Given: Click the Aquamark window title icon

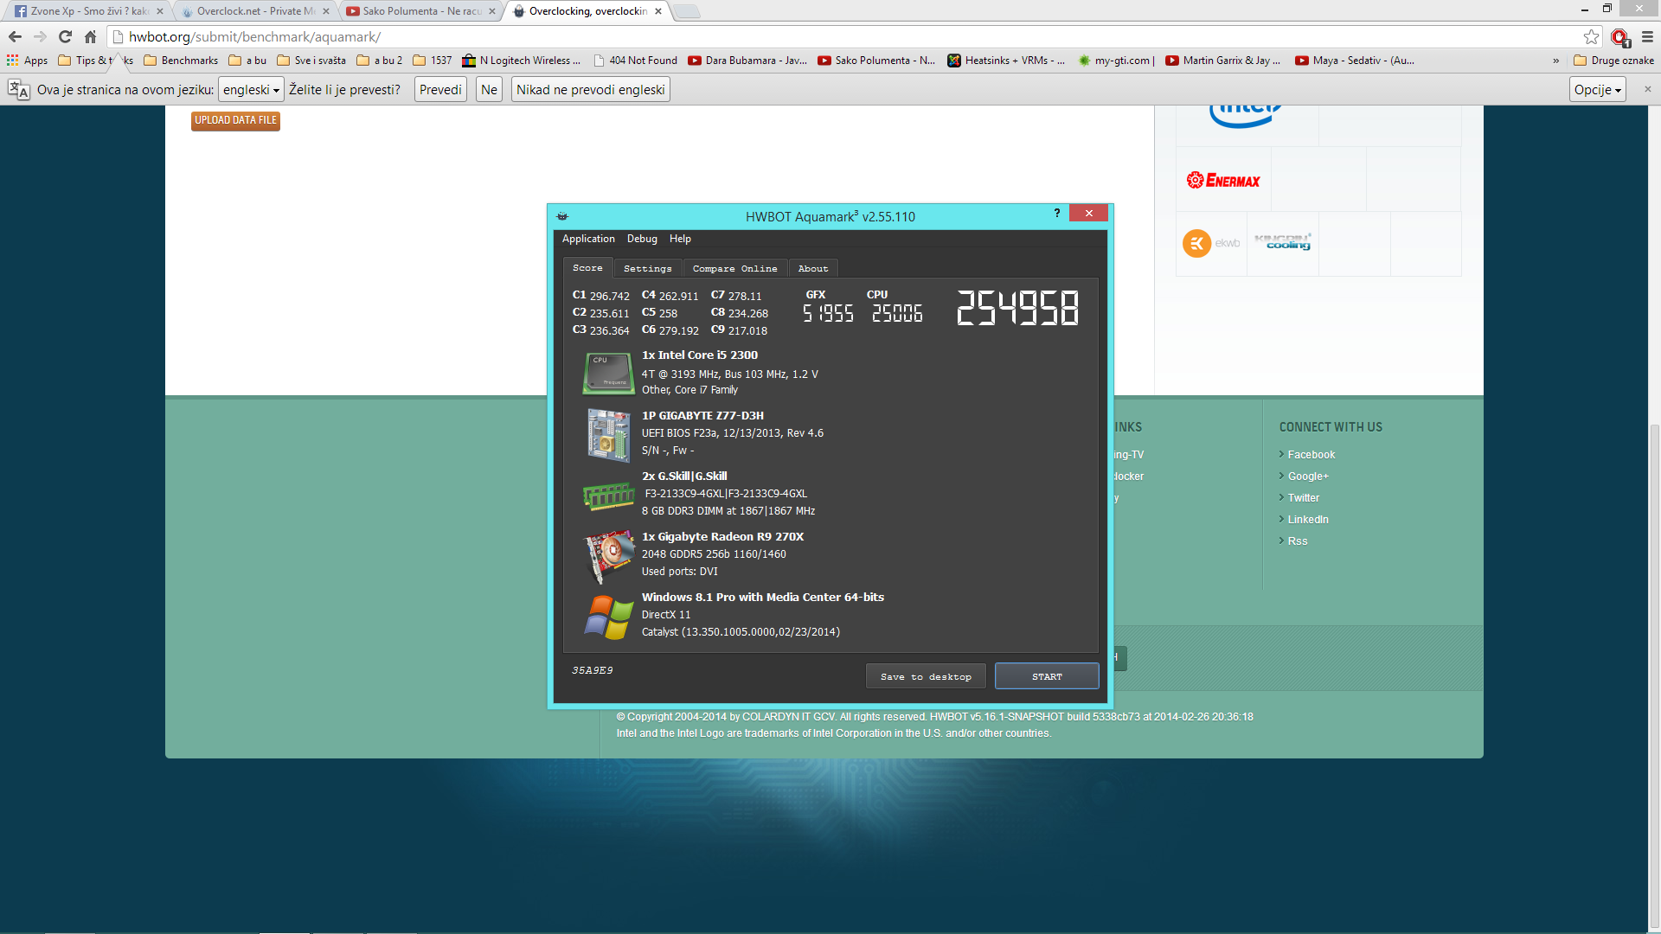Looking at the screenshot, I should click(x=562, y=216).
